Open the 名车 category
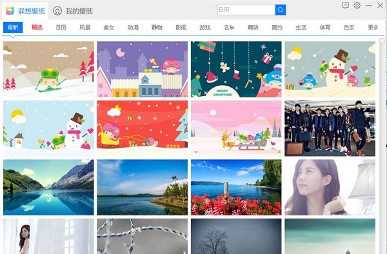387x254 pixels. 229,27
